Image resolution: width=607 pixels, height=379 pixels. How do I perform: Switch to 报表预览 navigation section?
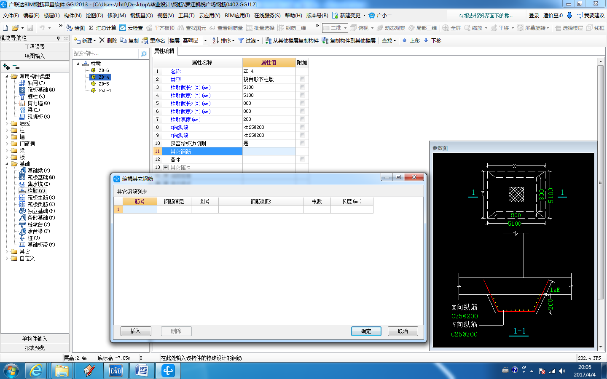pos(35,348)
